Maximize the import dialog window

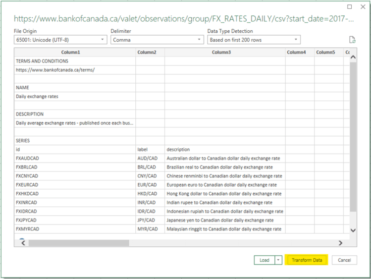pos(350,7)
